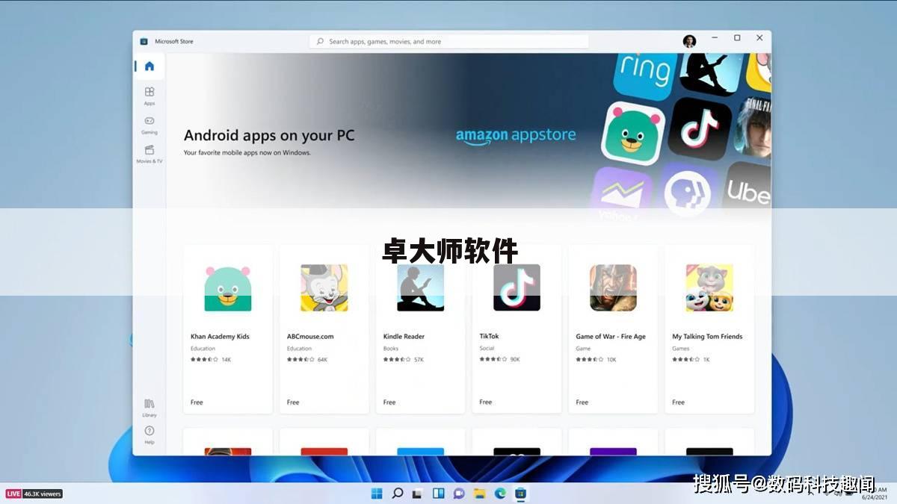Click the 'My Talking Tom Friends' title
Viewport: 897px width, 504px height.
(707, 337)
